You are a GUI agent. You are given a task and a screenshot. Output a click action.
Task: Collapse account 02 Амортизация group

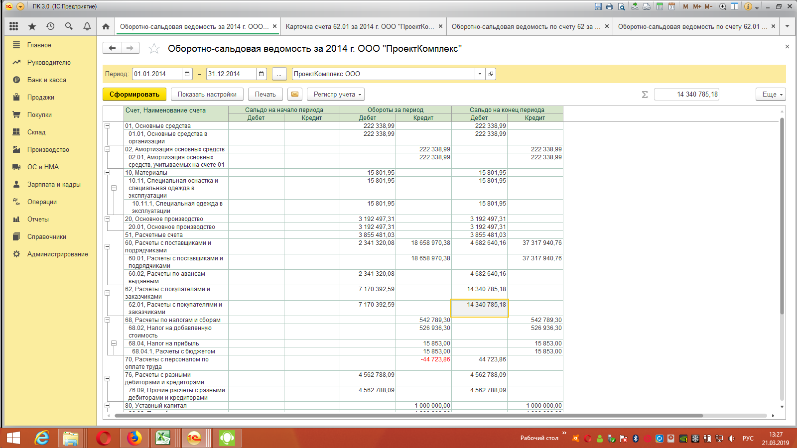[x=107, y=149]
